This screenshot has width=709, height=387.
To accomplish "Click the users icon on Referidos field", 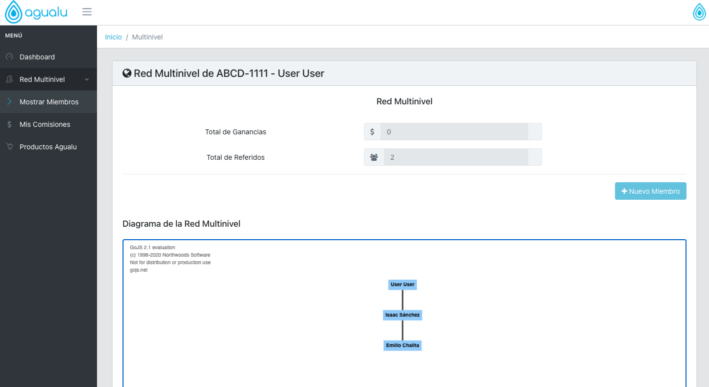I will 374,157.
